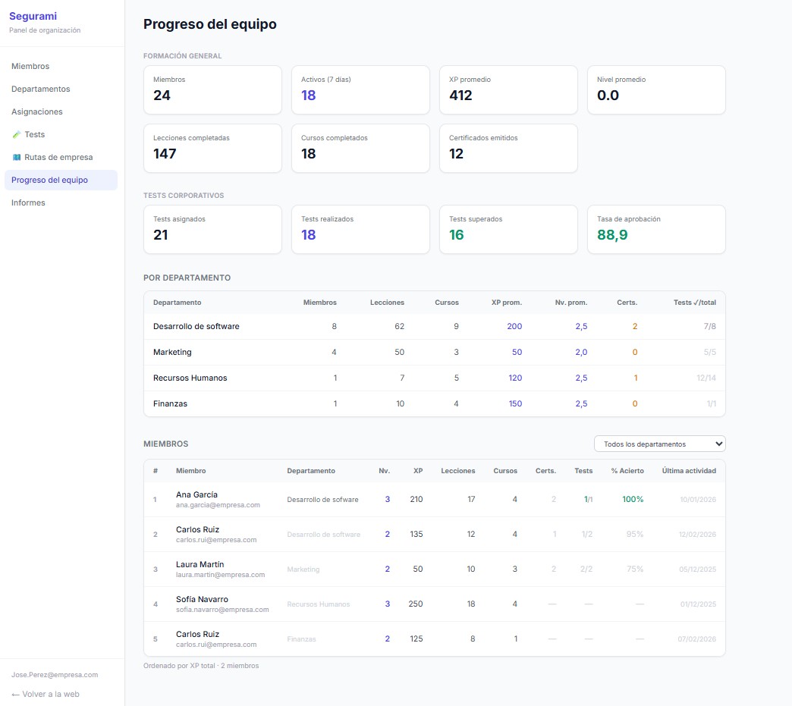Click the book icon beside Rutas de empresa
The height and width of the screenshot is (706, 792).
tap(16, 157)
